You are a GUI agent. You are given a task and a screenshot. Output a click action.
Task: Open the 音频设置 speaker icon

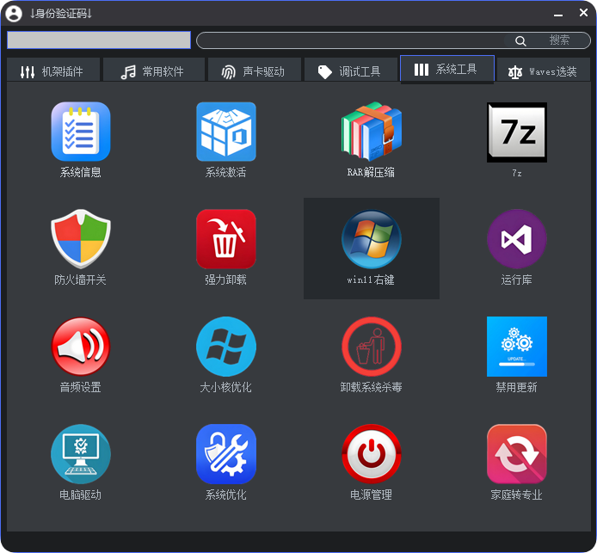(81, 347)
